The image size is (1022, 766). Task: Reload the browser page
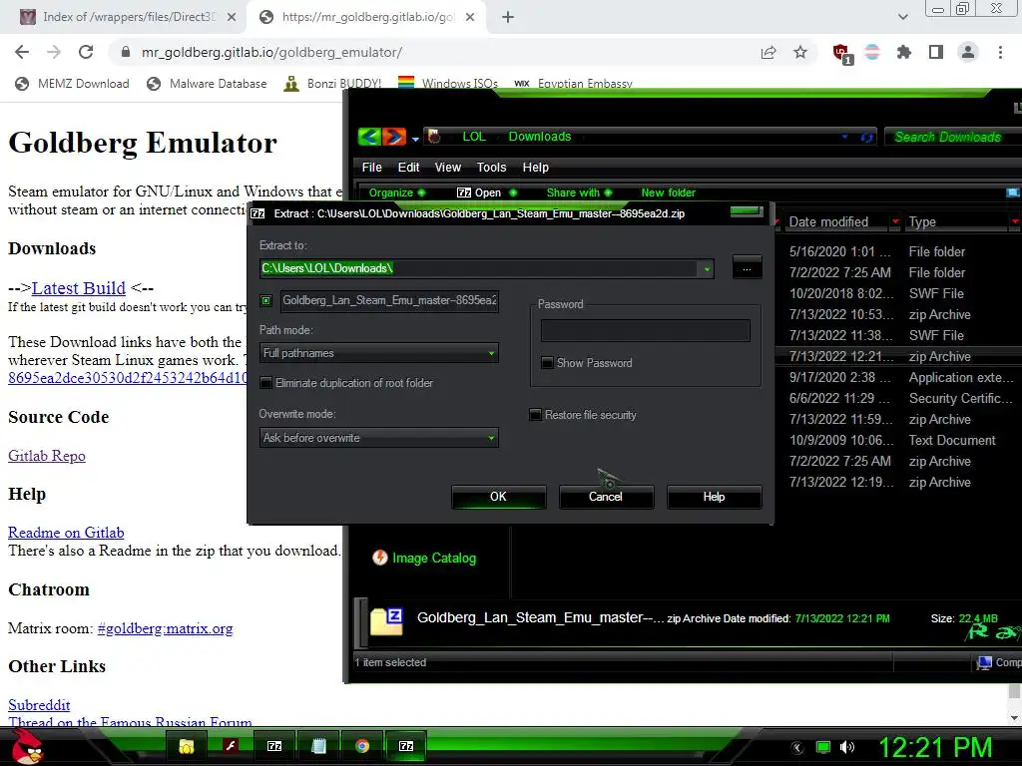point(86,52)
